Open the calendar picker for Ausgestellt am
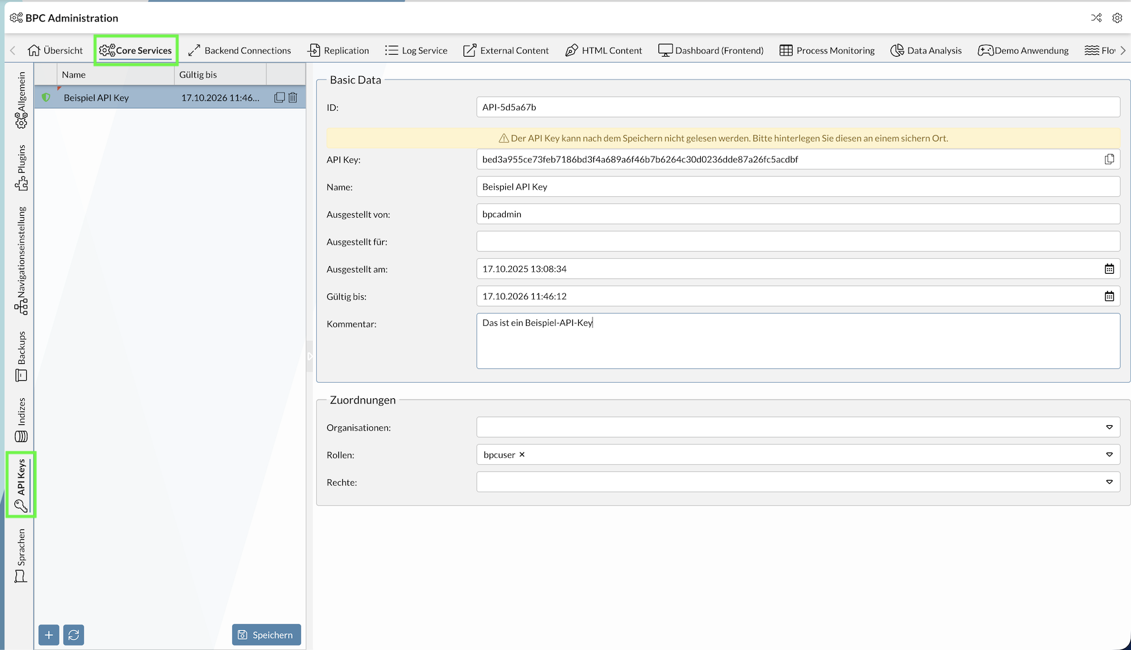 click(x=1109, y=268)
